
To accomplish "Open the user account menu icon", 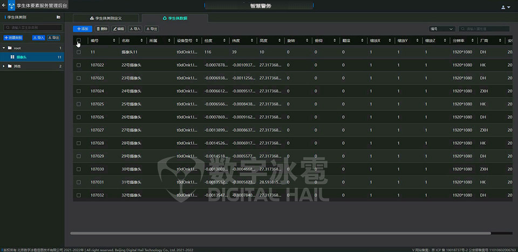I will point(503,7).
